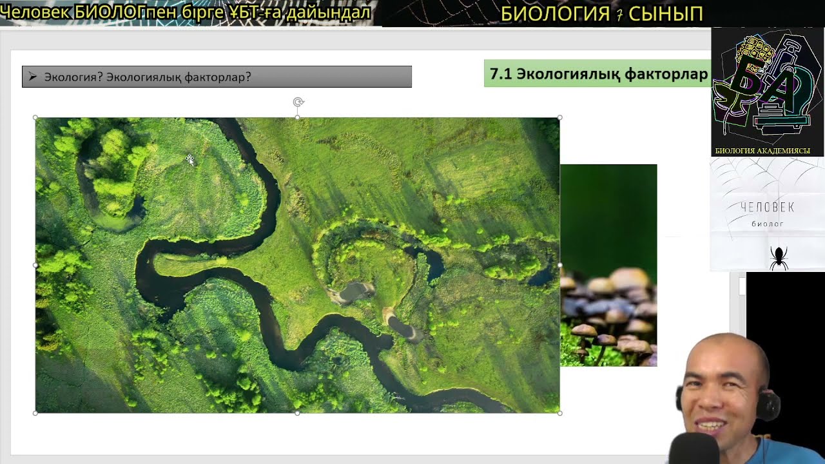Image resolution: width=825 pixels, height=464 pixels.
Task: Click the 'БИОЛОГИЯ 7 СЫНЫП' header text
Action: click(601, 14)
